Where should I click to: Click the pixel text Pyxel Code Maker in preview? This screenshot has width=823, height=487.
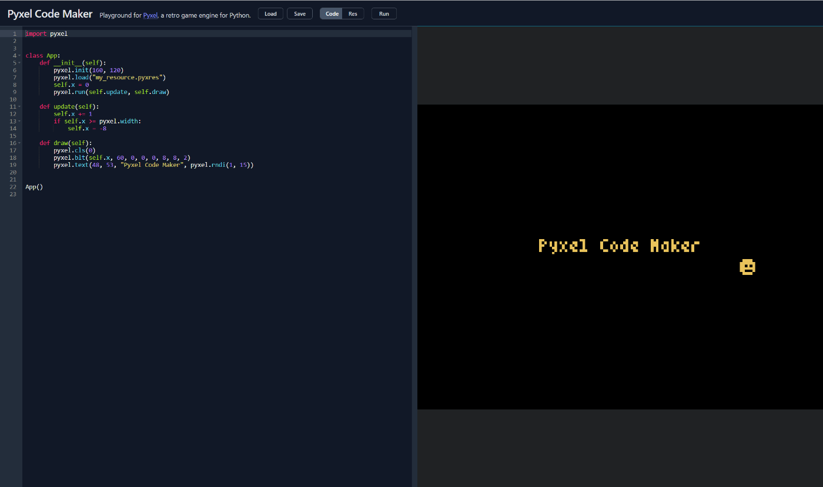pyautogui.click(x=619, y=246)
